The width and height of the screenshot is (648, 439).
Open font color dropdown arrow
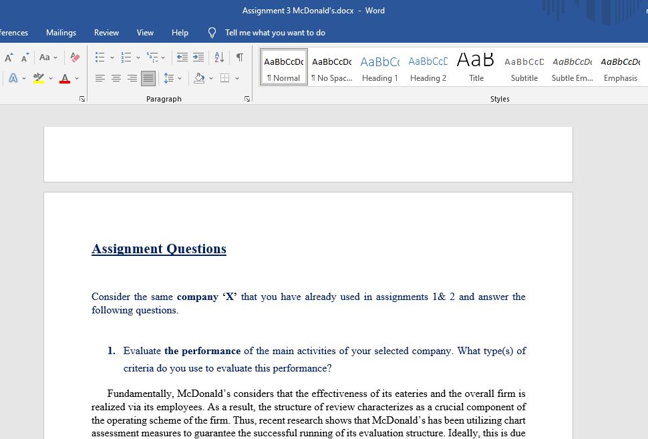tap(77, 78)
